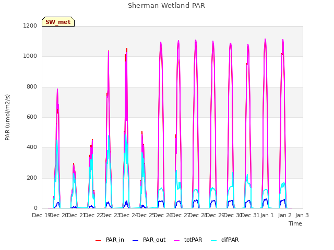Screen dimensions: 334x250
Task: Click the Jan 1 x-axis tick label
Action: pyautogui.click(x=267, y=215)
